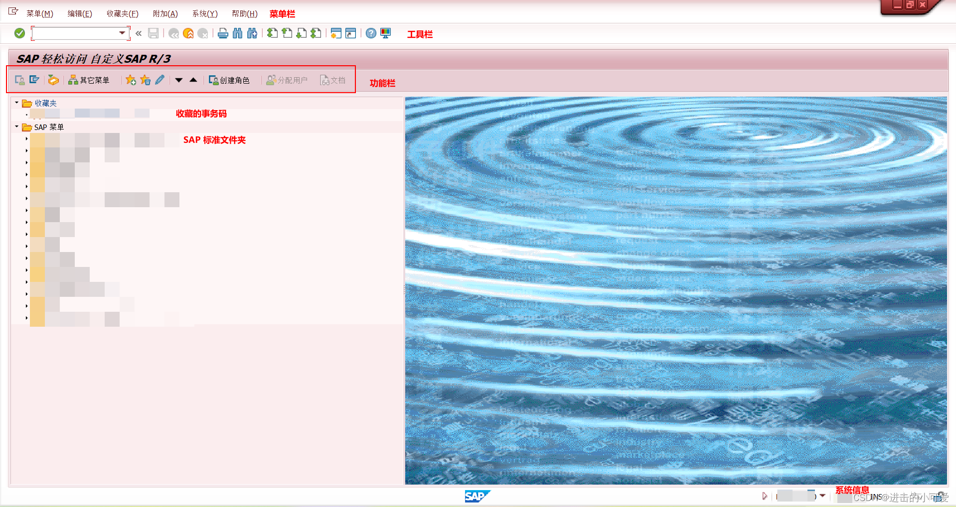
Task: Click the 文档 button
Action: pos(333,80)
